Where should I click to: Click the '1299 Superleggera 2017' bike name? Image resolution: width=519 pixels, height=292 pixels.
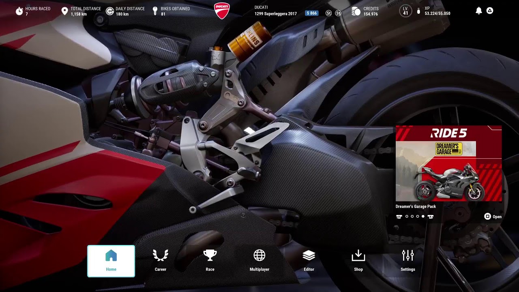coord(276,14)
